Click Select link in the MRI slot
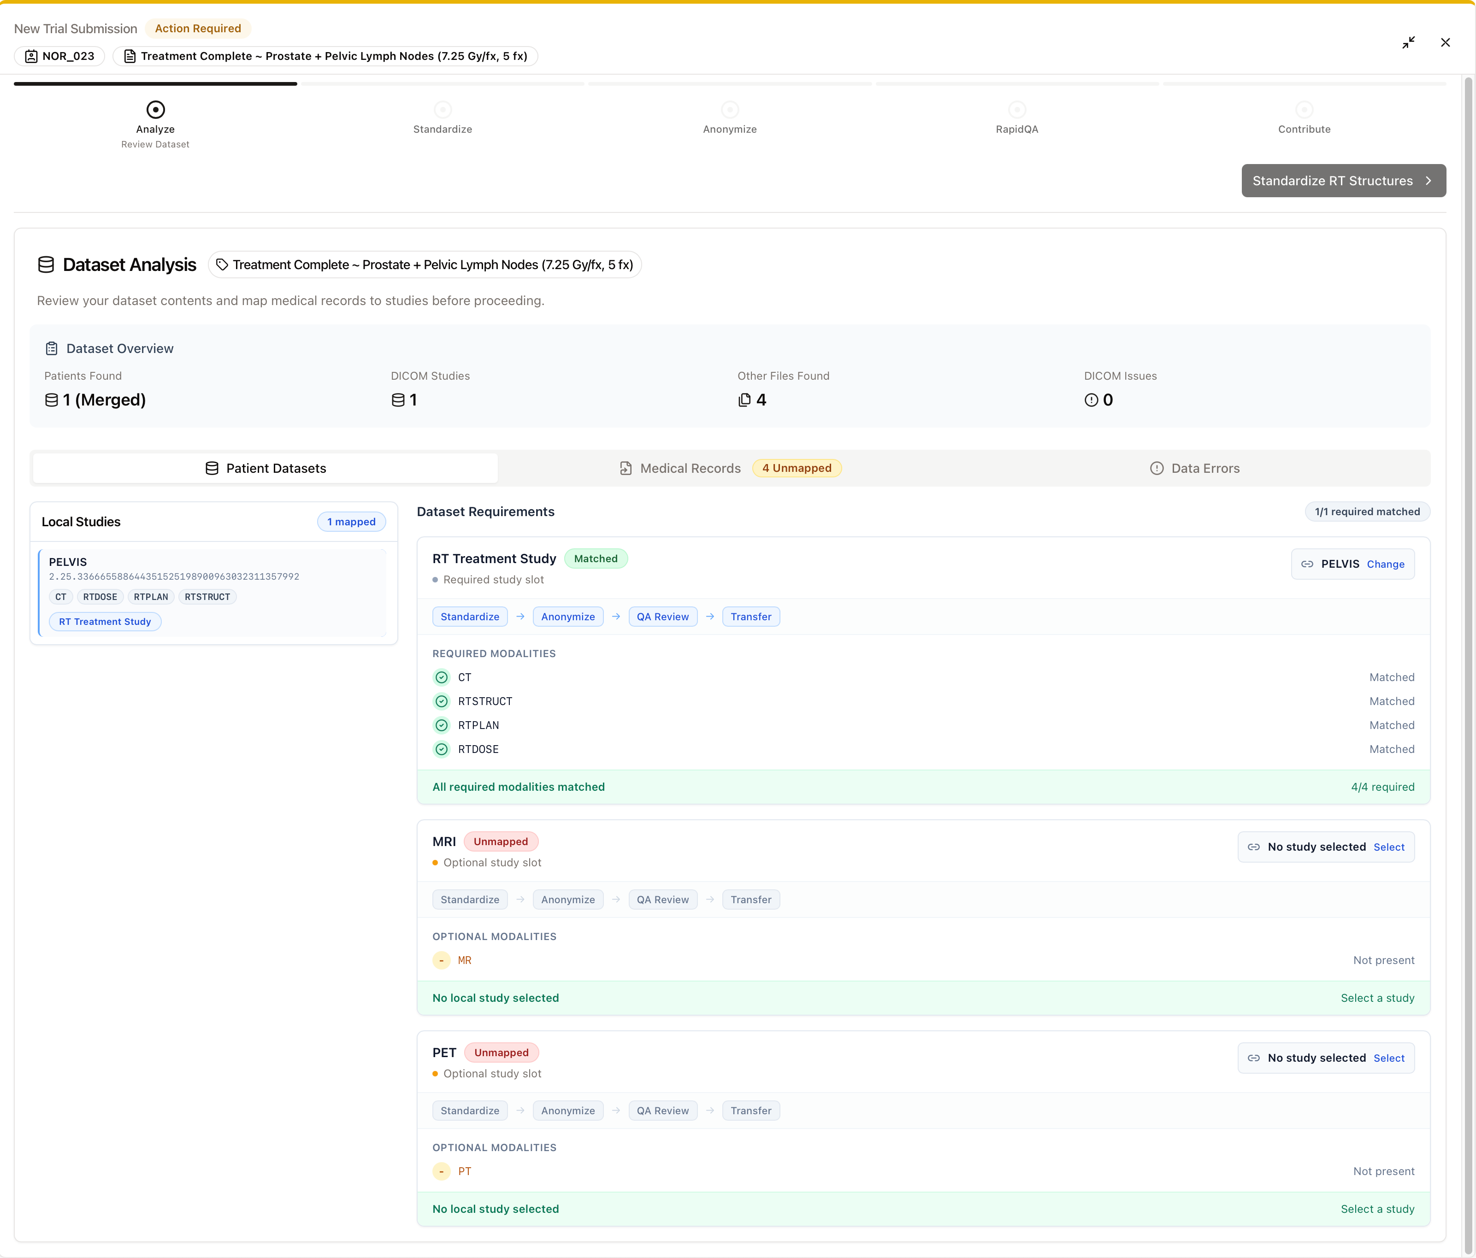This screenshot has height=1258, width=1476. click(x=1388, y=847)
